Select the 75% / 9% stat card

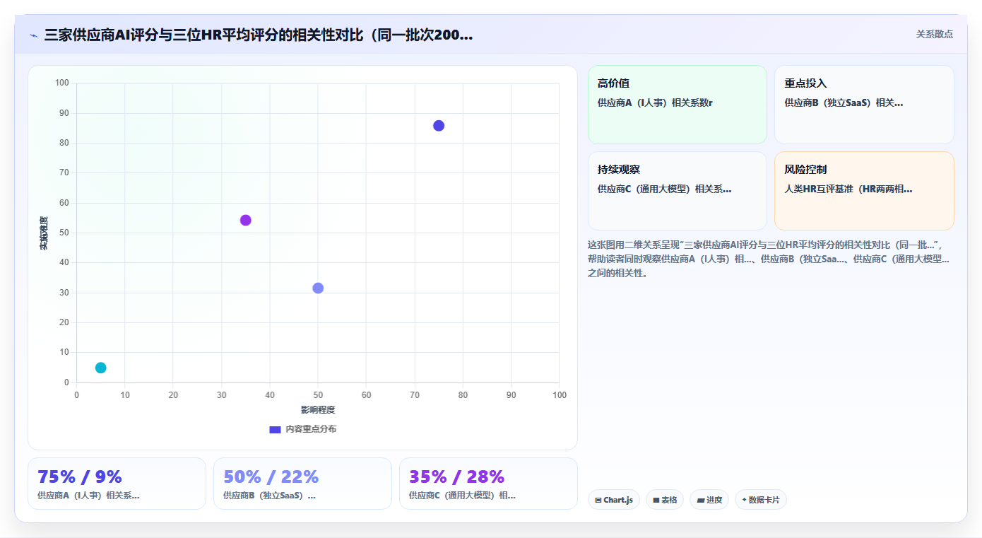coord(117,484)
